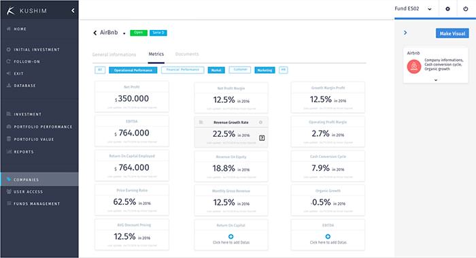Click help icon on Revenue Growth Rate card
The image size is (476, 258).
coord(262,138)
